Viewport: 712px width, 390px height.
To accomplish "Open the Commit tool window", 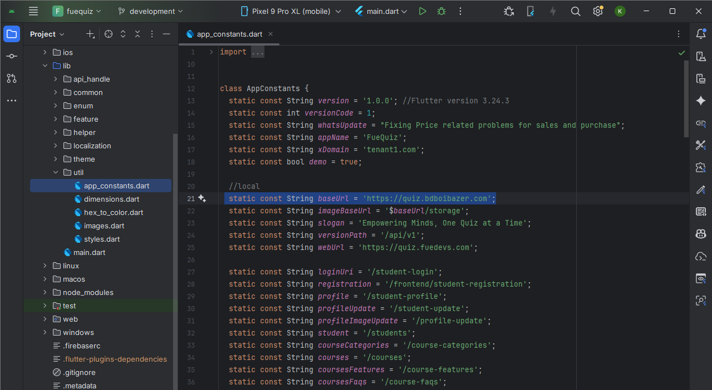I will pyautogui.click(x=12, y=56).
